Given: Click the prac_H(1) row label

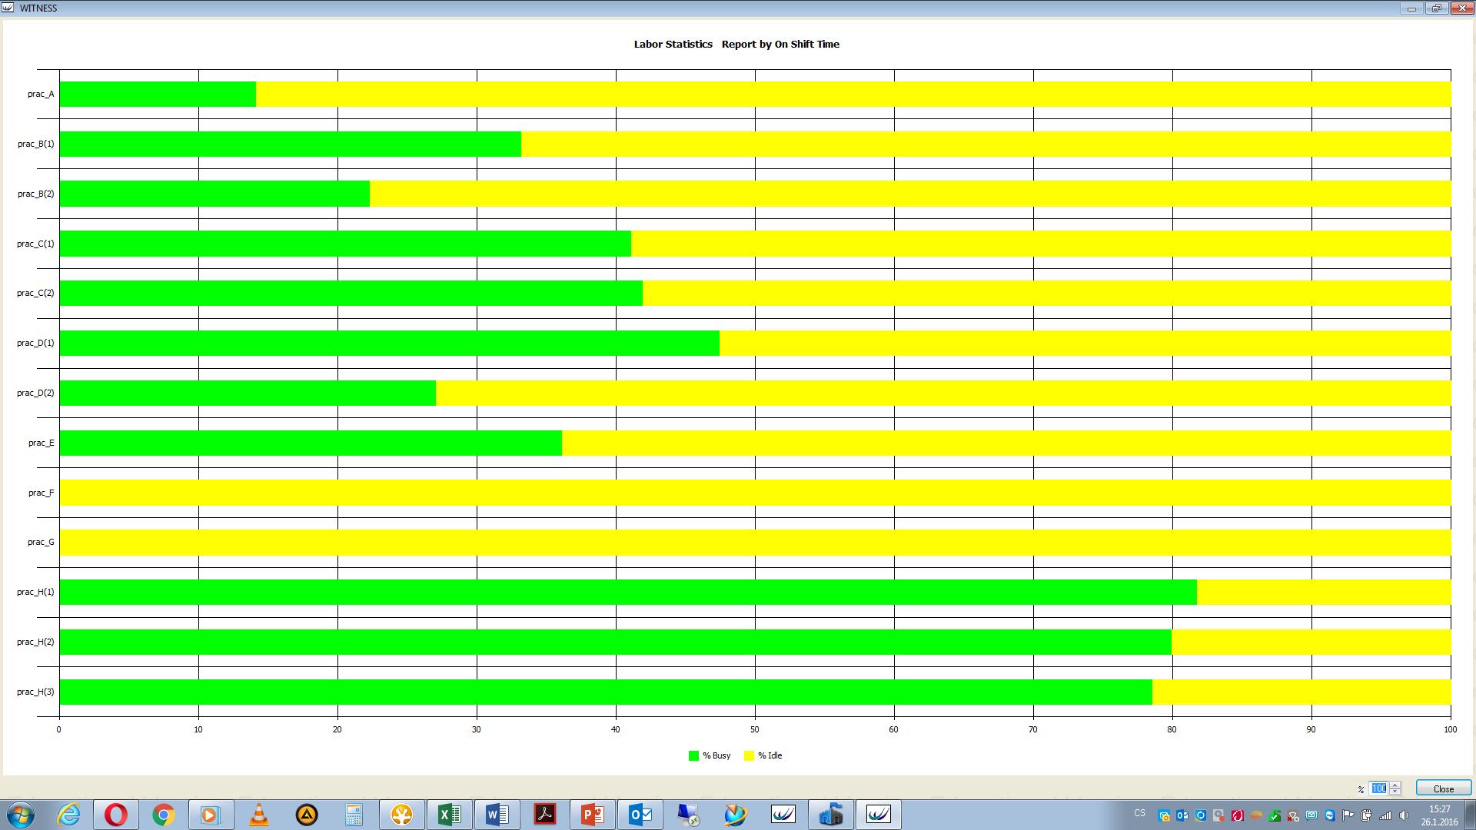Looking at the screenshot, I should coord(36,592).
